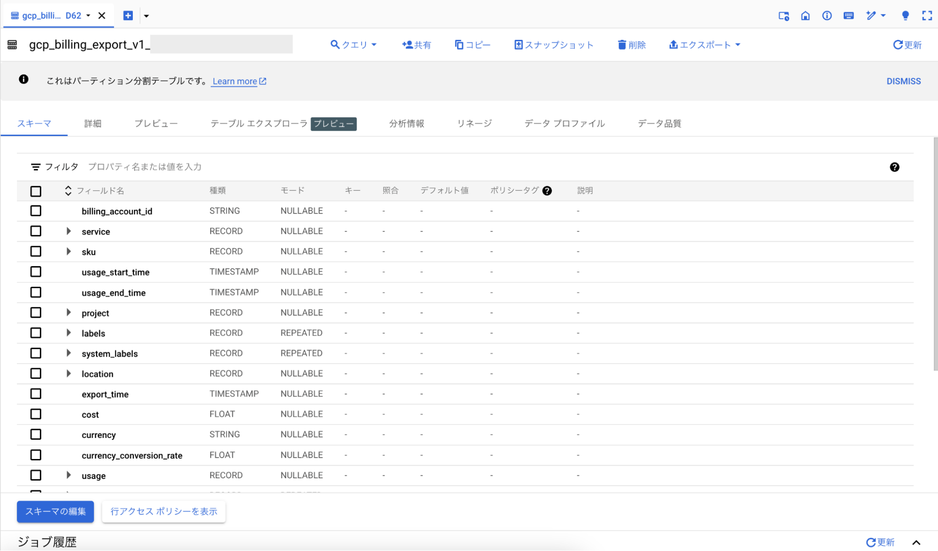The image size is (938, 551).
Task: Click the スキーマの編集 button
Action: tap(55, 511)
